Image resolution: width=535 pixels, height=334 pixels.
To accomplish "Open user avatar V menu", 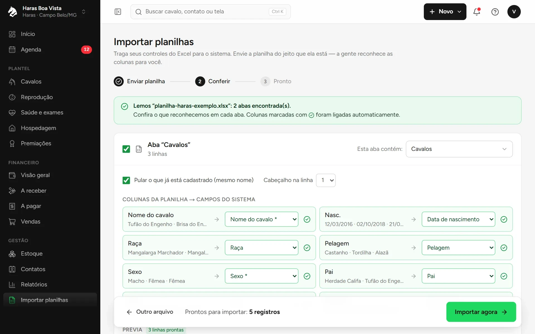I will 514,12.
